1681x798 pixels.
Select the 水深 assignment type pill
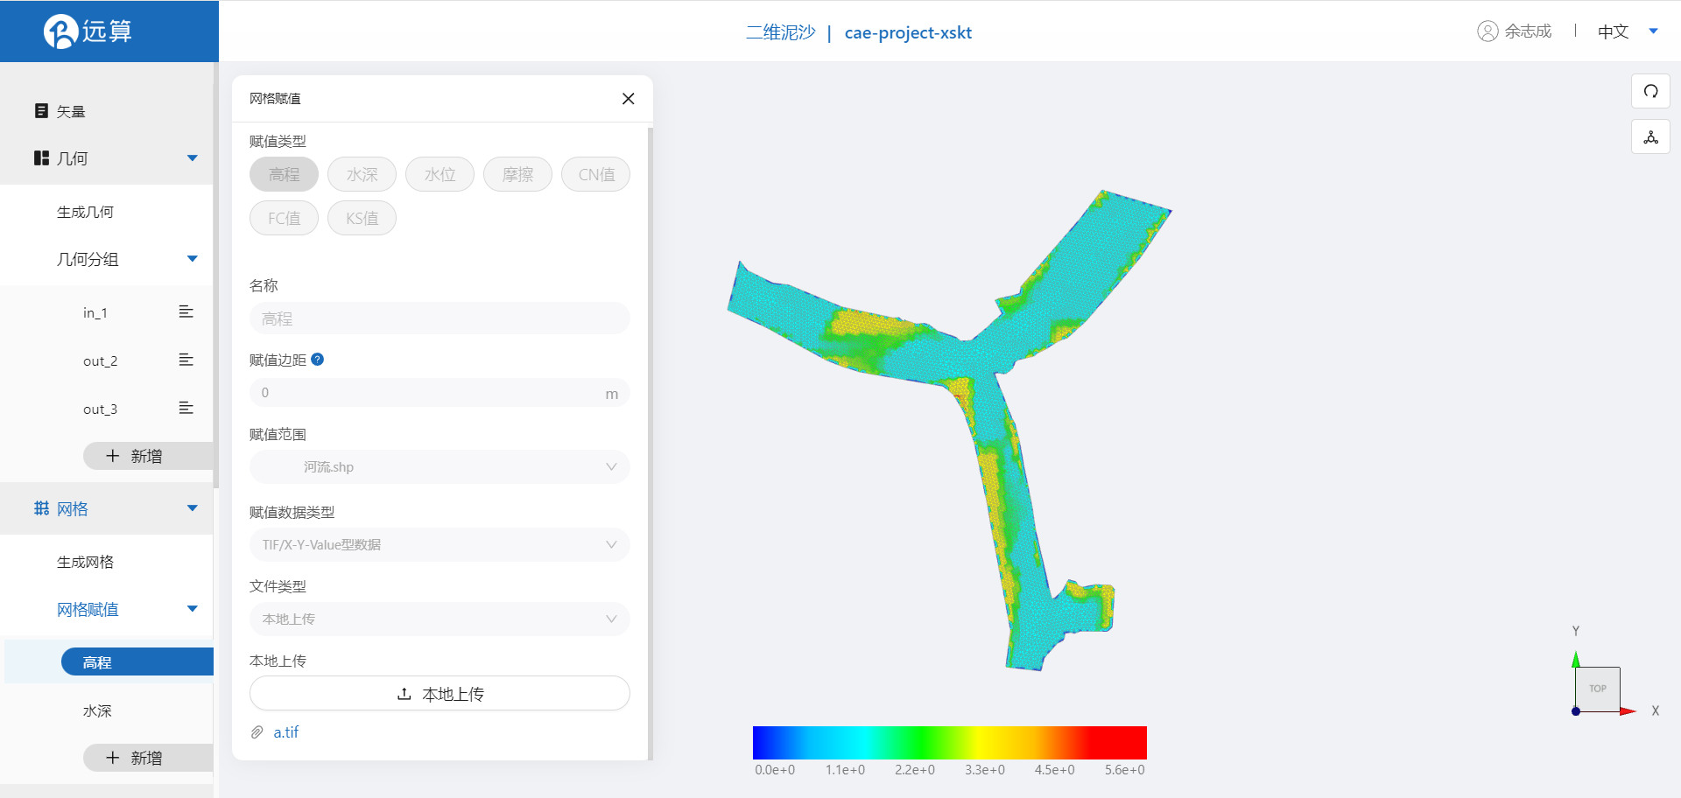click(x=362, y=174)
